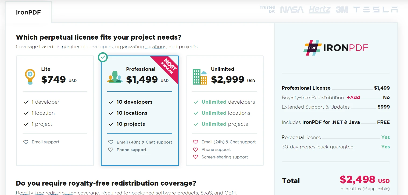This screenshot has width=408, height=195.
Task: Click green checkmark beside Unlimited developers
Action: tap(196, 102)
